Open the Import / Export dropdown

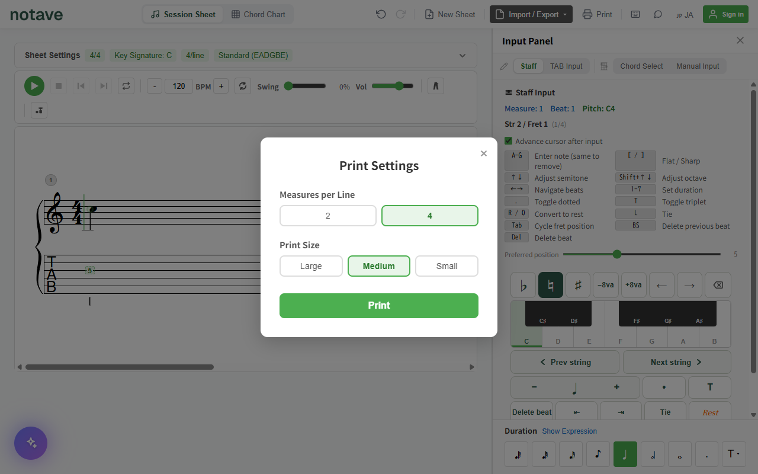pyautogui.click(x=531, y=14)
